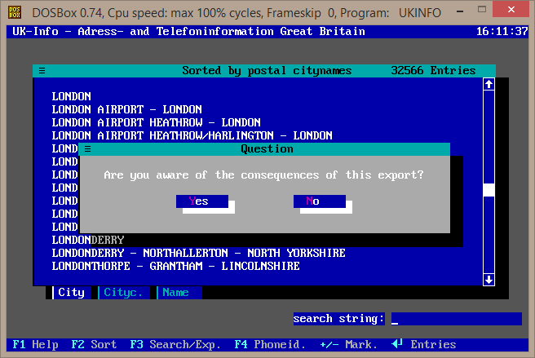Select LONDON AIRPORT HEATHROW/HARLINGTON - LONDON entry
This screenshot has width=535, height=358.
click(192, 135)
